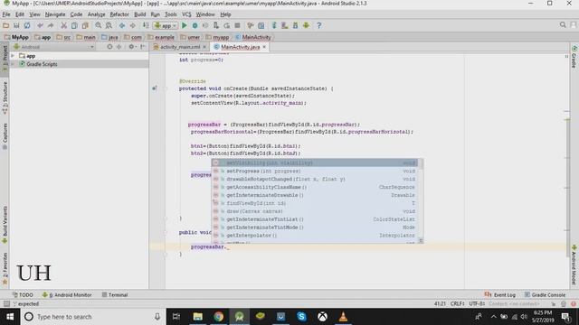This screenshot has width=579, height=325.
Task: Open the VCS menu
Action: coord(186,14)
